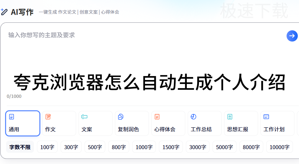Image resolution: width=299 pixels, height=164 pixels.
Task: Click the blue arrow submit button
Action: [292, 36]
